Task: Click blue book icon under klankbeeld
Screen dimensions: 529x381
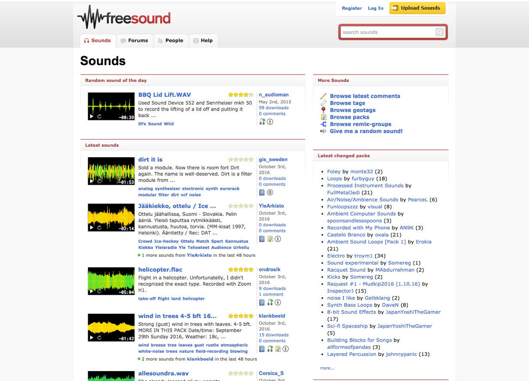Action: (x=262, y=349)
